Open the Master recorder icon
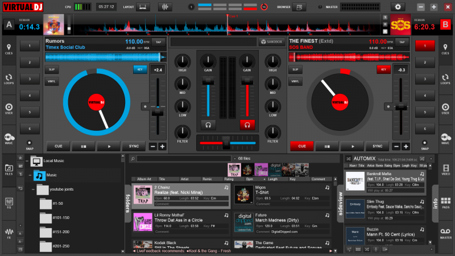Screen dimensions: 455x256 (x=445, y=233)
